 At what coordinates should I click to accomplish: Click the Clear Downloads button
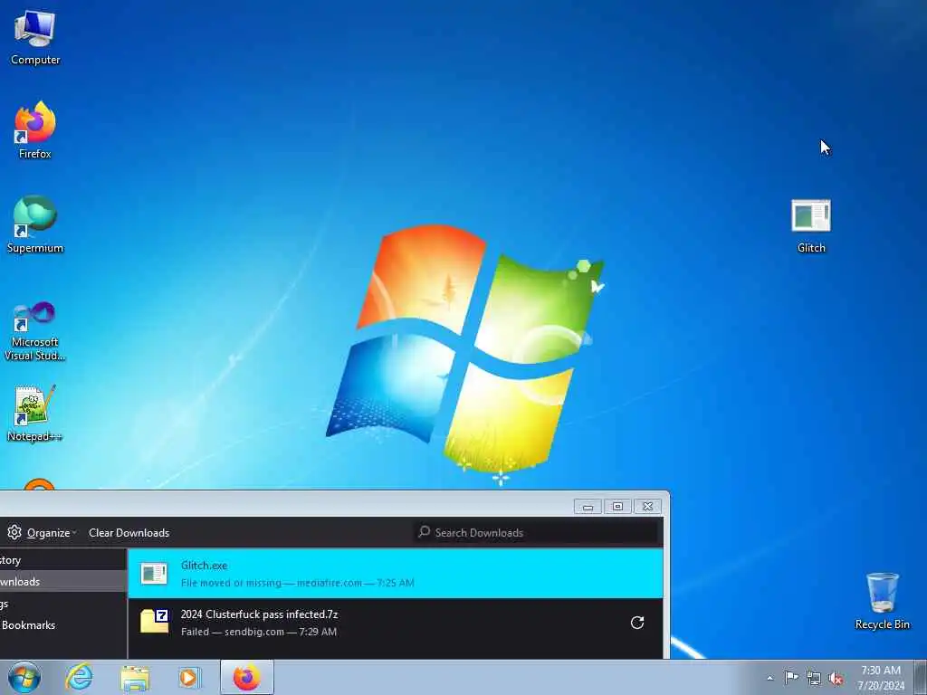click(129, 532)
